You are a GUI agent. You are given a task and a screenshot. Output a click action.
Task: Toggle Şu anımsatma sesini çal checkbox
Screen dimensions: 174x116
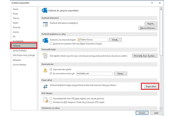pos(51,73)
